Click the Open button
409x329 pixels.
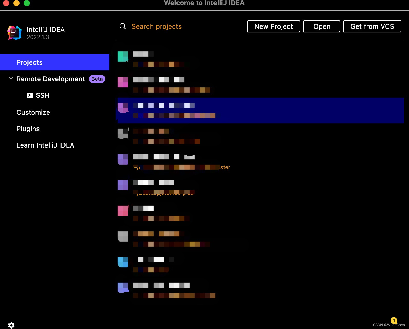pyautogui.click(x=322, y=26)
